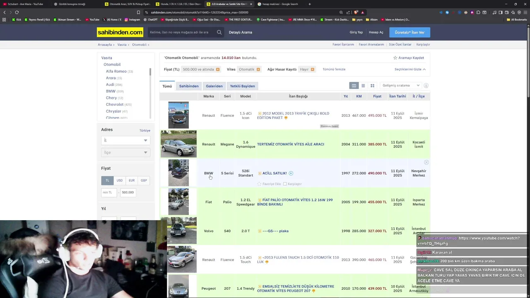Screen dimensions: 530x298
Task: Open ChatGPT bookmark
Action: point(150,19)
